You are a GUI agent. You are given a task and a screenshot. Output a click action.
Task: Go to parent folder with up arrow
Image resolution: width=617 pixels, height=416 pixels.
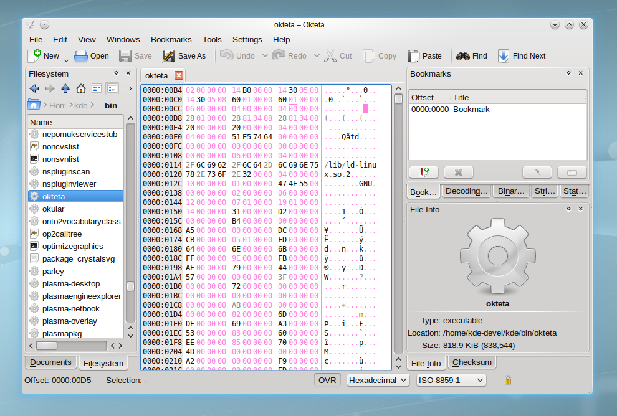point(65,88)
